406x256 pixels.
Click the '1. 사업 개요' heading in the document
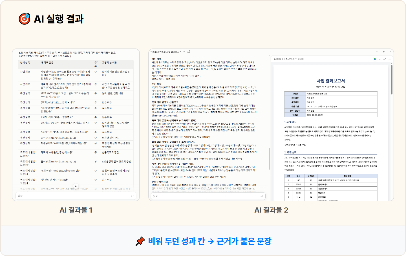(x=290, y=122)
